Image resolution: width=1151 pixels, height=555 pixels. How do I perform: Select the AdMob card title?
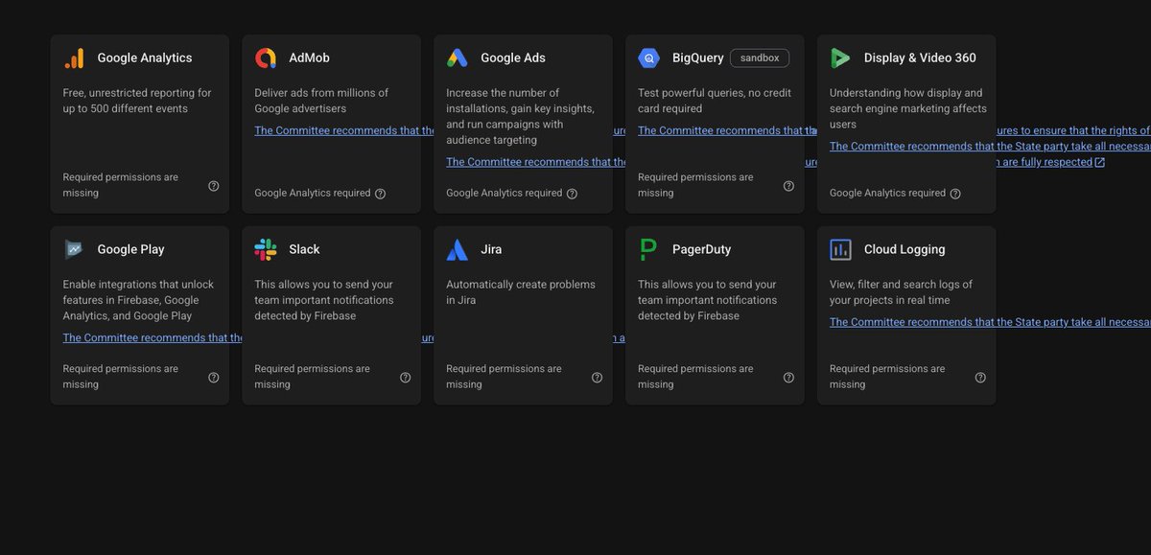coord(309,58)
